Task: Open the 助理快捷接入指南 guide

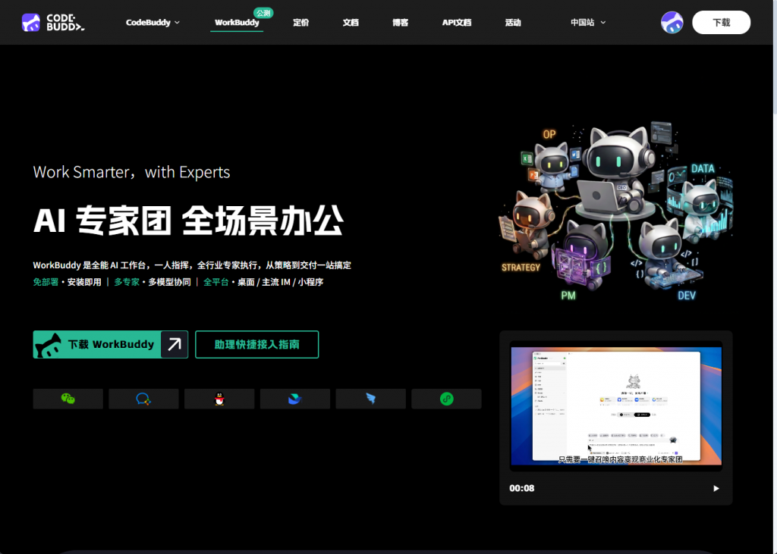Action: click(256, 344)
